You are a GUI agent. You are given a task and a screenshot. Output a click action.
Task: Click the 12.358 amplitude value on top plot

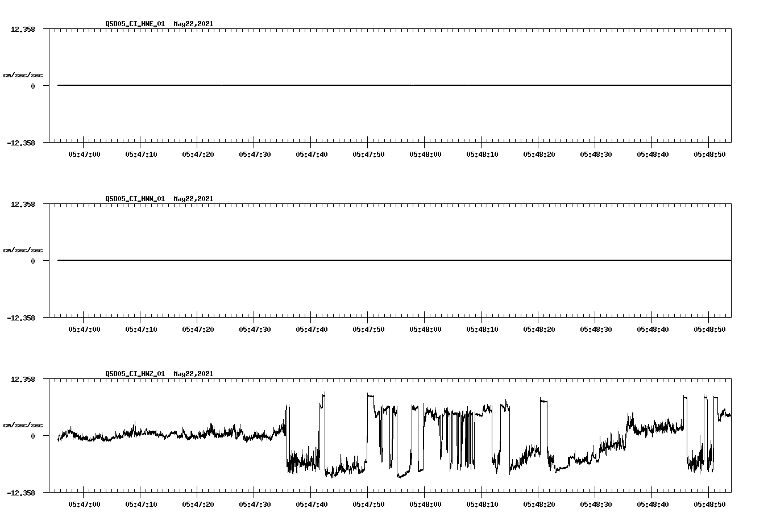[x=22, y=30]
